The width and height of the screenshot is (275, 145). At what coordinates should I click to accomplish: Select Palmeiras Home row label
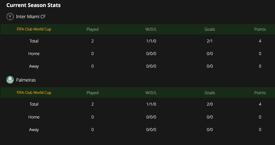tap(34, 117)
